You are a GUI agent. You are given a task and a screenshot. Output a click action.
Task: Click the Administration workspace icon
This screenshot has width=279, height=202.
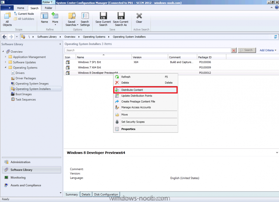(6, 162)
